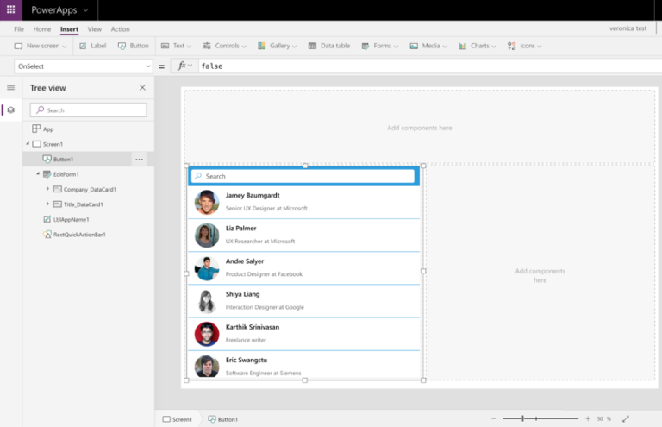Select LblAppName1 in the tree view
Image resolution: width=662 pixels, height=427 pixels.
click(x=66, y=219)
